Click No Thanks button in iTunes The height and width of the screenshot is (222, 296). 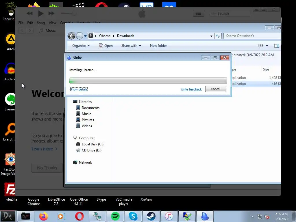[47, 168]
